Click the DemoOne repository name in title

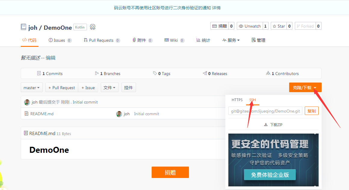pos(58,28)
